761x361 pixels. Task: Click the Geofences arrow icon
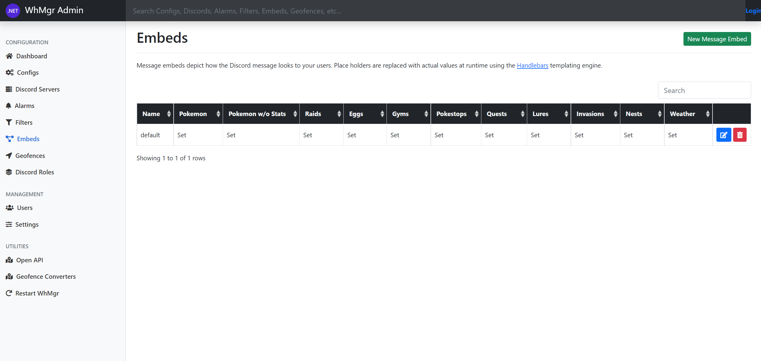click(9, 156)
